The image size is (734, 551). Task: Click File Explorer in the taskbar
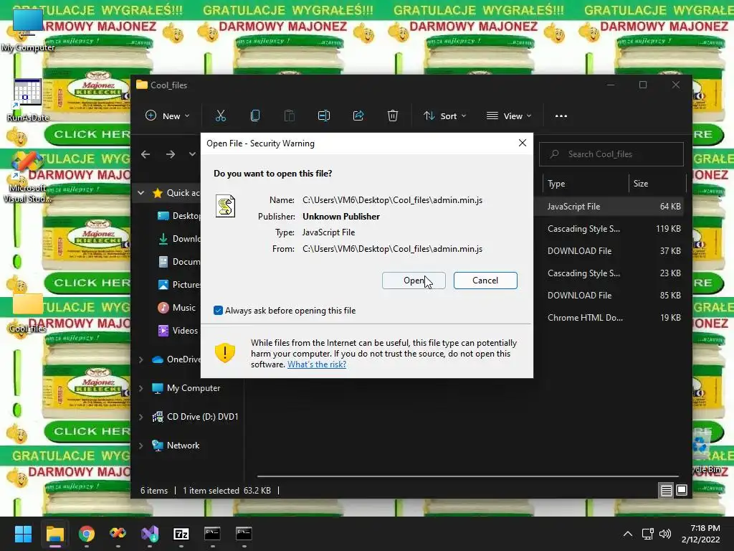pyautogui.click(x=54, y=534)
